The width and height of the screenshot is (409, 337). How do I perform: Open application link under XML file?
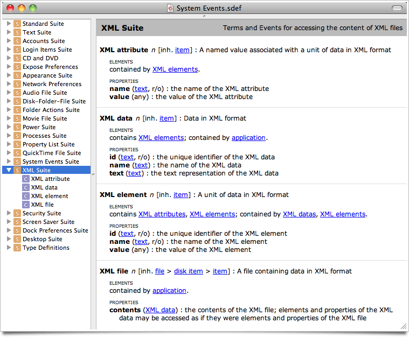(169, 291)
